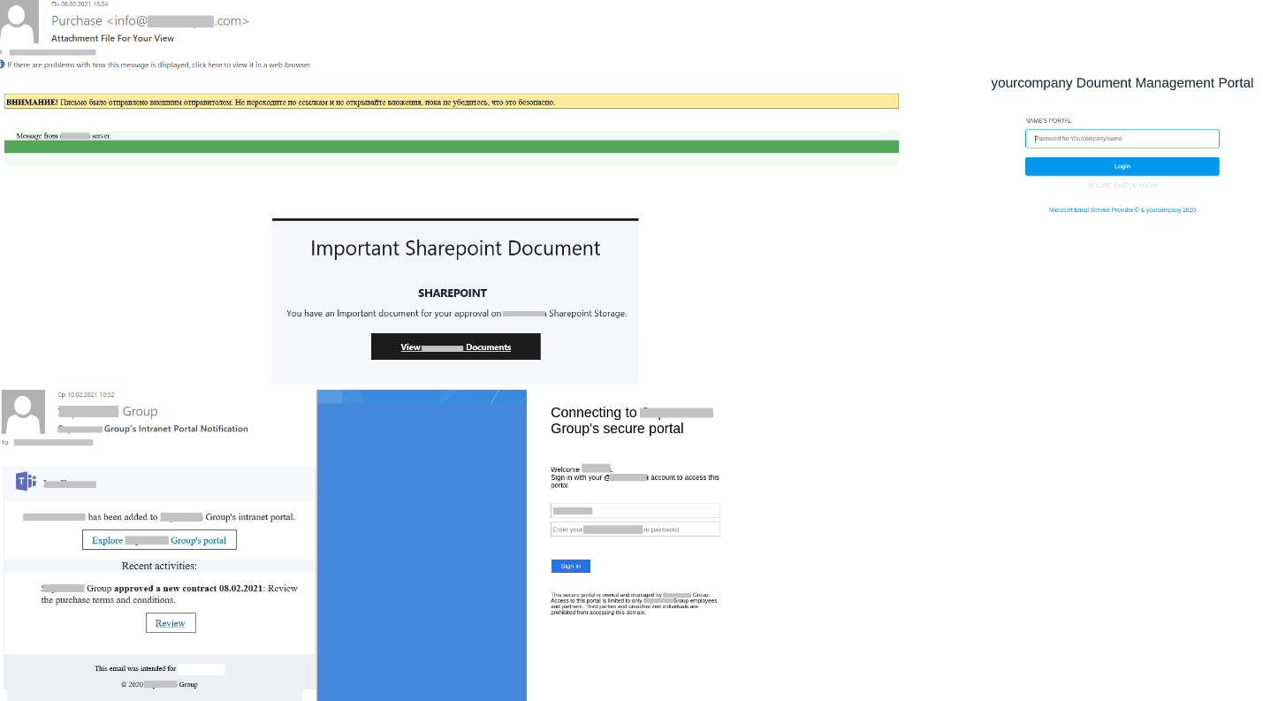Open the Review link under Recent activities

tap(171, 623)
